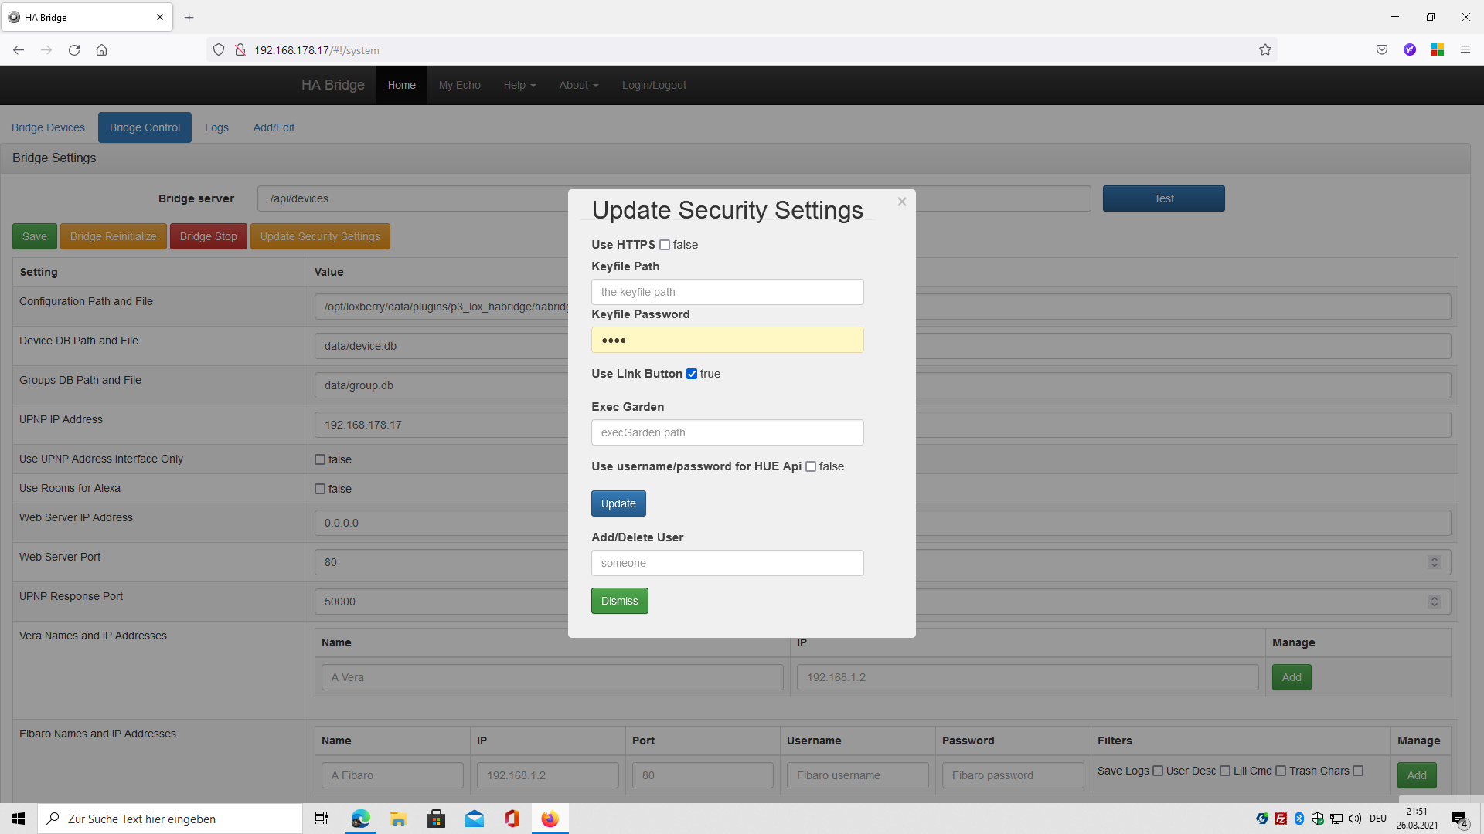The width and height of the screenshot is (1484, 834).
Task: Click the insecure connection lock icon
Action: (240, 50)
